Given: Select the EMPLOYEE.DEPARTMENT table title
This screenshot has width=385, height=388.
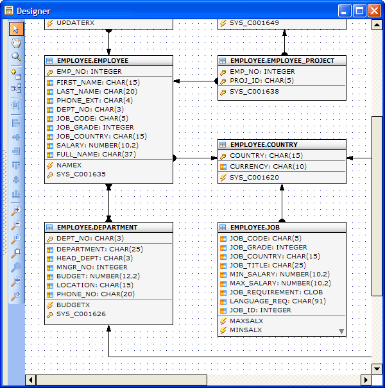Looking at the screenshot, I should [x=97, y=227].
